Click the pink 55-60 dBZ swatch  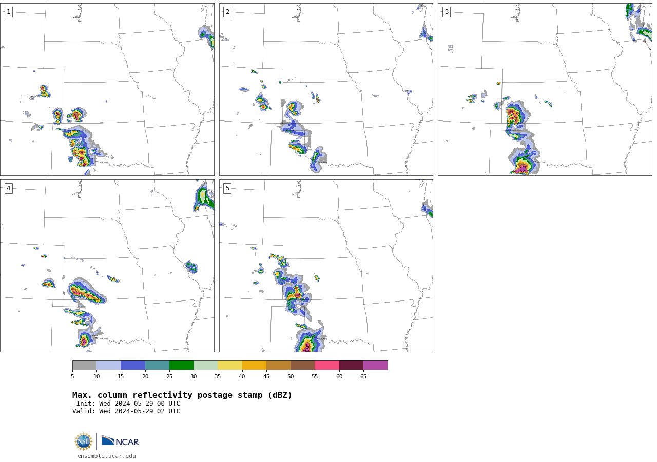coord(327,366)
